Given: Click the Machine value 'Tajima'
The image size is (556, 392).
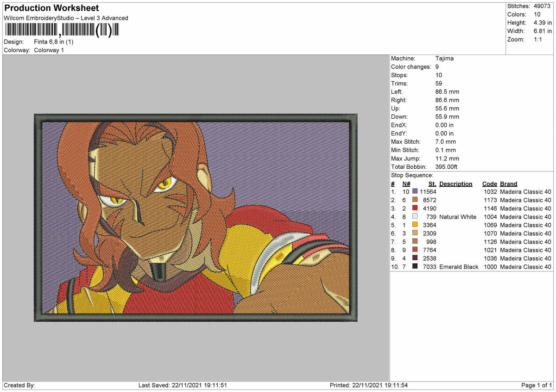Looking at the screenshot, I should pyautogui.click(x=445, y=58).
